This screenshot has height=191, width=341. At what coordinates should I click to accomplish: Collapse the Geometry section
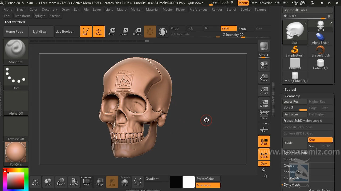292,96
